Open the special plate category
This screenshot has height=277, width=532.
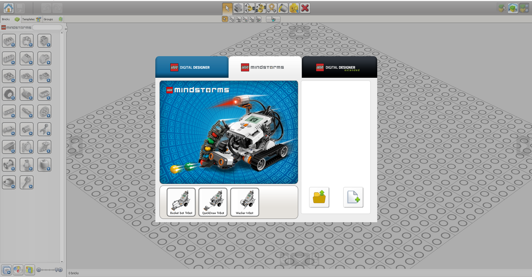(x=44, y=76)
